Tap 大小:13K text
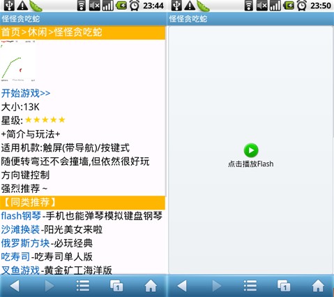 (20, 107)
